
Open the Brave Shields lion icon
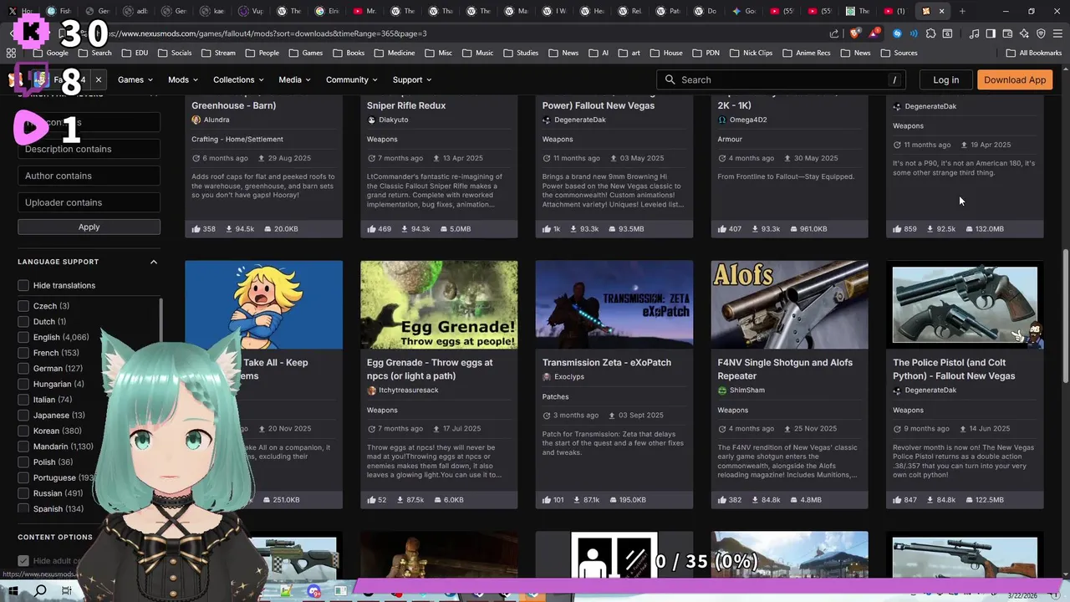click(x=853, y=33)
